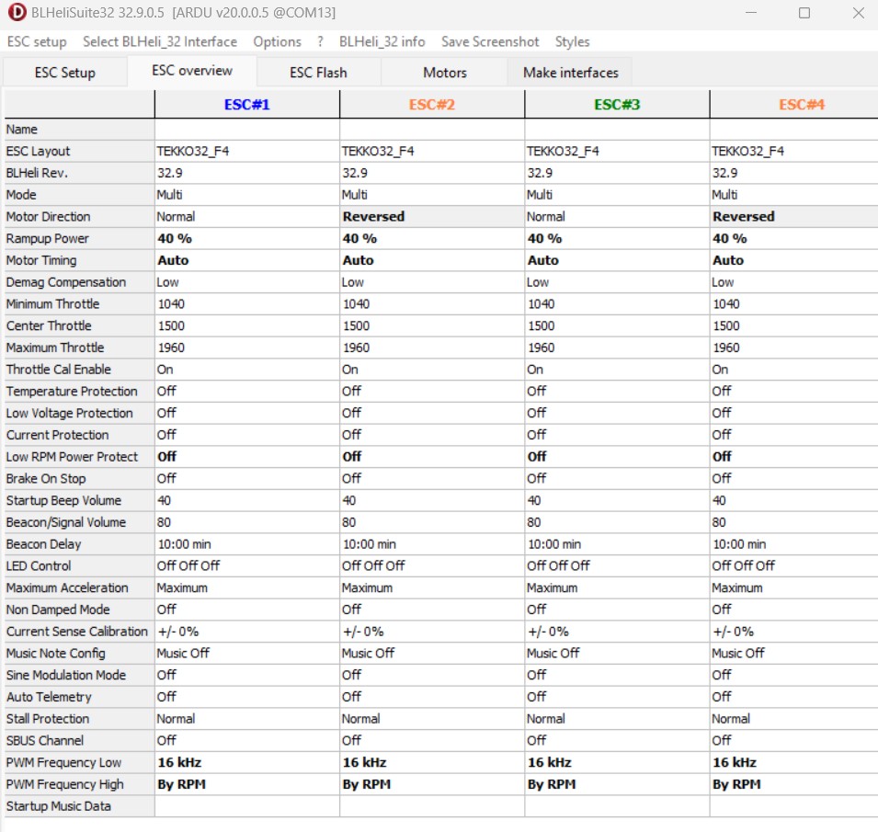Viewport: 878px width, 832px height.
Task: Select ESC#4 Low RPM Power Protect Off
Action: point(794,457)
